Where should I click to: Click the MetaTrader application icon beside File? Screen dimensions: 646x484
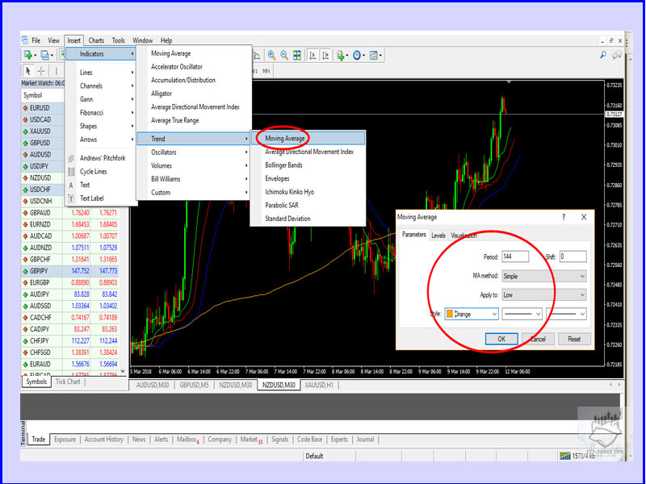click(25, 40)
